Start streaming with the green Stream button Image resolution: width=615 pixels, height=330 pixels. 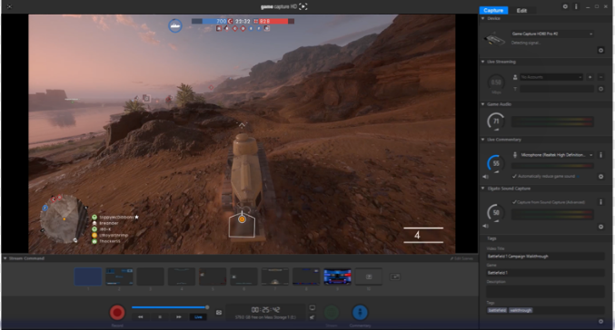tap(332, 313)
